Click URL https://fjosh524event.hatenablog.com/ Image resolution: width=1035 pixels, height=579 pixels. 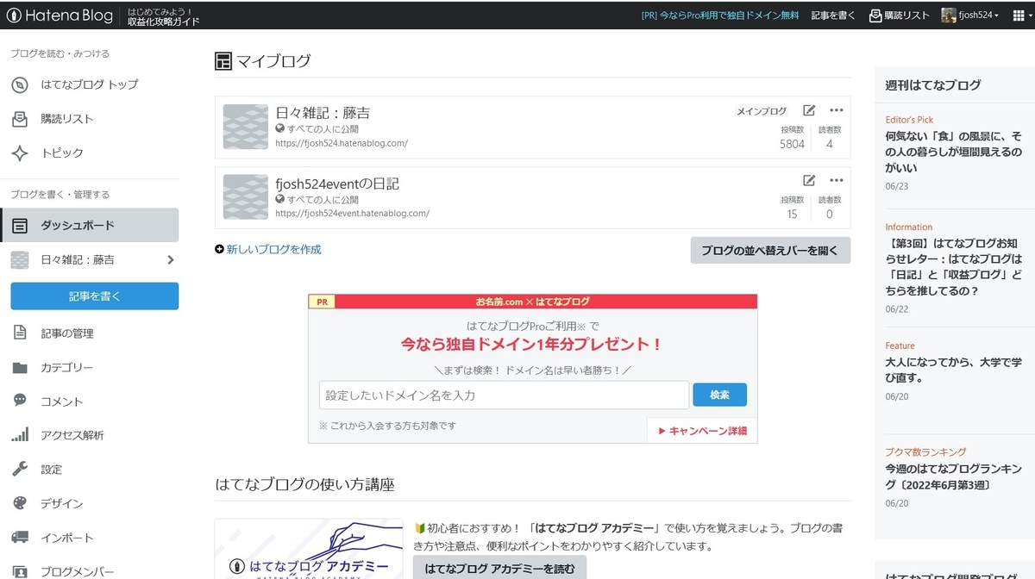tap(352, 214)
